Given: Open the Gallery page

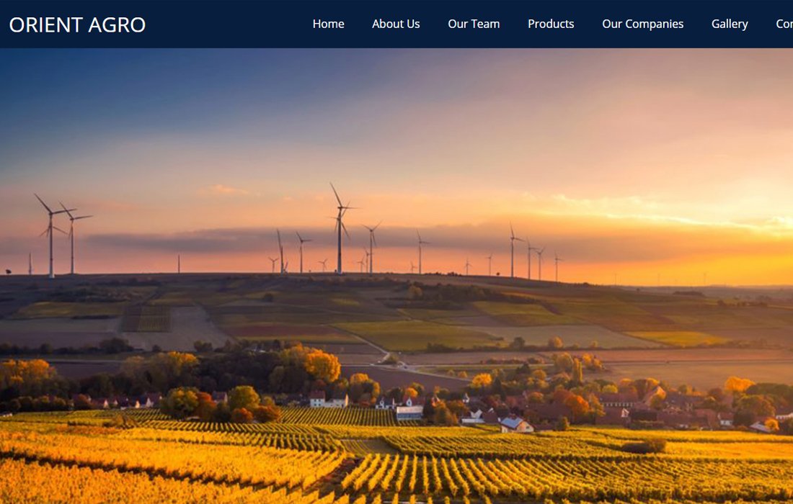Looking at the screenshot, I should [x=730, y=24].
